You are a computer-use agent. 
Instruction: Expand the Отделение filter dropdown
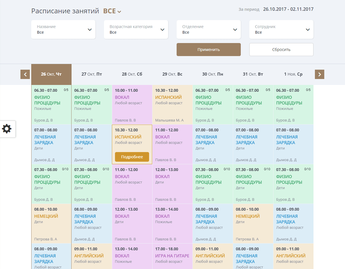(209, 29)
